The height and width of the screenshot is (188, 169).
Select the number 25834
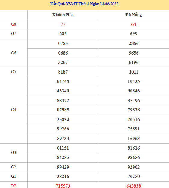coord(63,120)
